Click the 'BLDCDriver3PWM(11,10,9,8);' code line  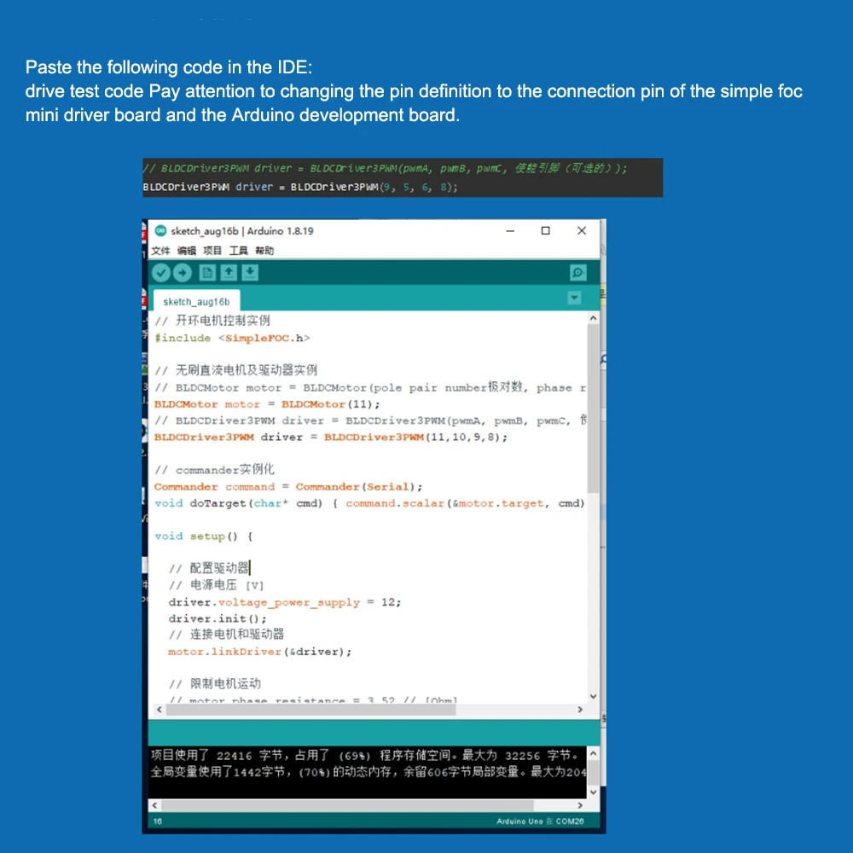[x=331, y=438]
